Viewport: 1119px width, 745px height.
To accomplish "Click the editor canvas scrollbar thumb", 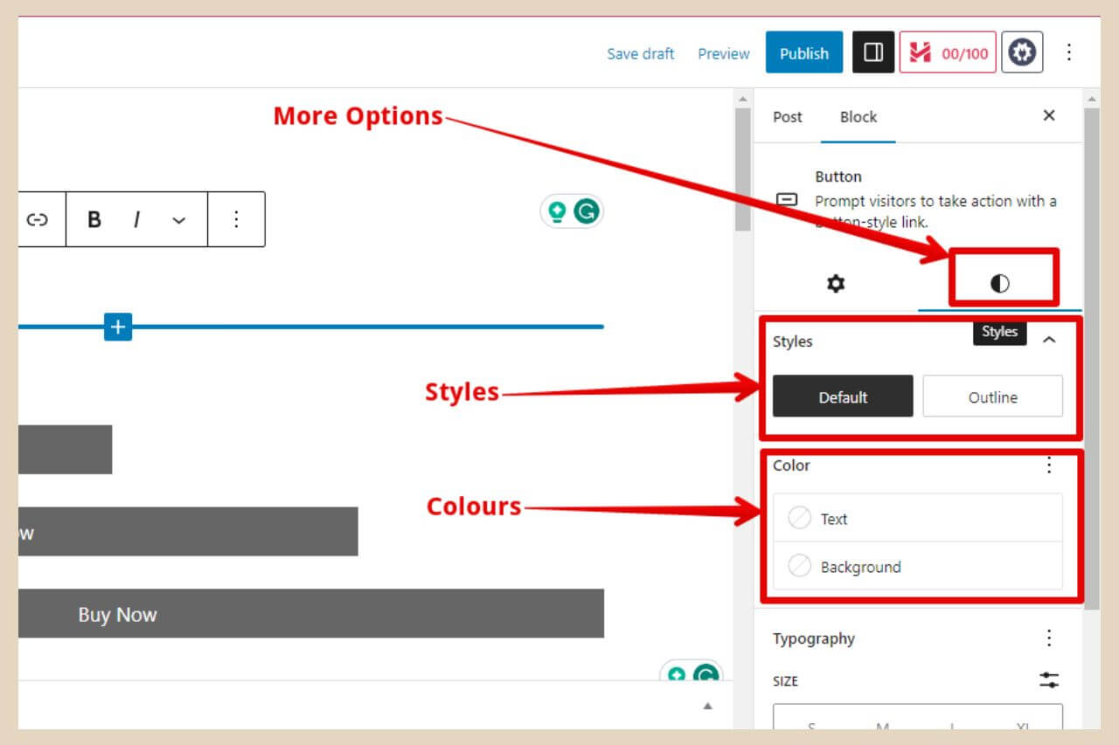I will 742,169.
